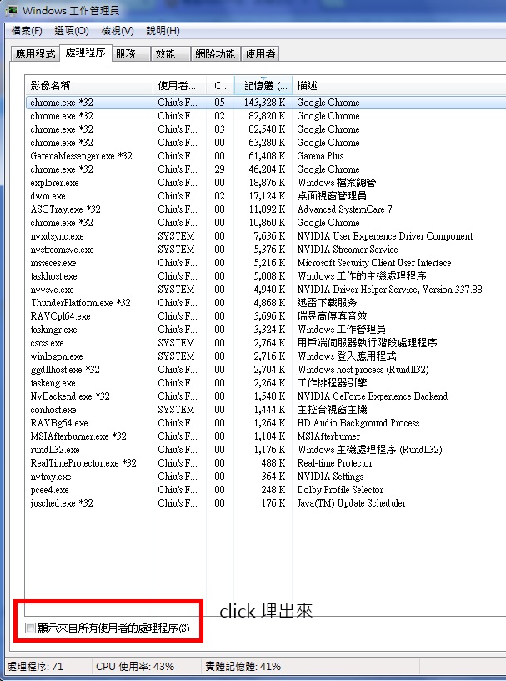Image resolution: width=506 pixels, height=681 pixels.
Task: Select the RAVBg64.exe process
Action: (x=265, y=423)
